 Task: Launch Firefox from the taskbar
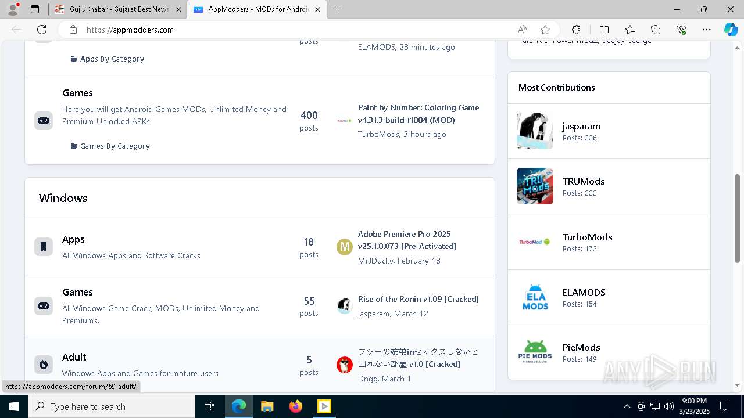[x=295, y=406]
